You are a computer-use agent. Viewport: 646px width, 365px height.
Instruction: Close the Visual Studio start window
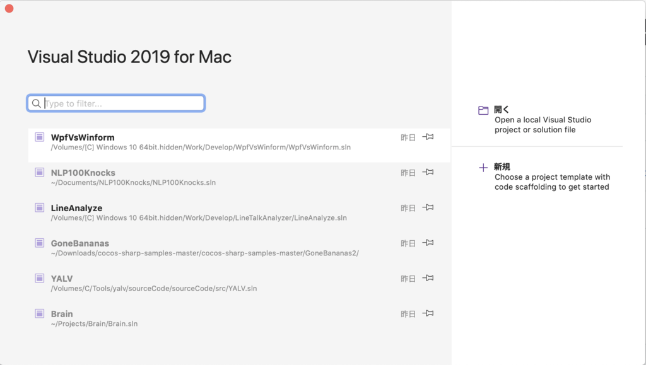tap(9, 9)
